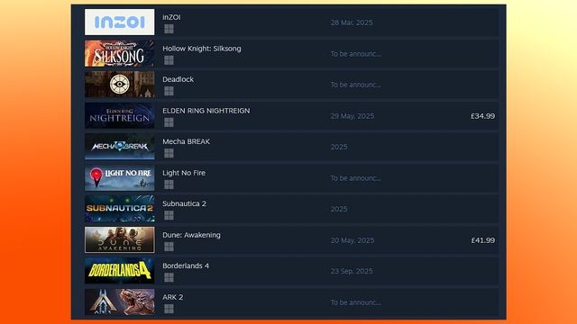Click the Windows icon under Dune: Awakening
Viewport: 577px width, 324px height.
pos(169,247)
